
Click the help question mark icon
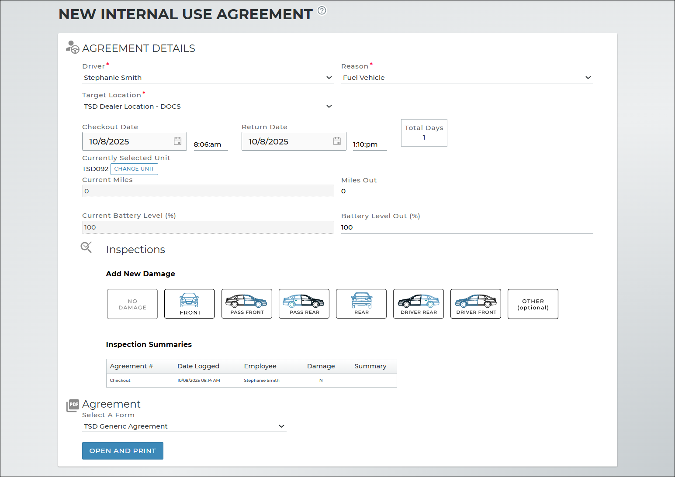322,10
